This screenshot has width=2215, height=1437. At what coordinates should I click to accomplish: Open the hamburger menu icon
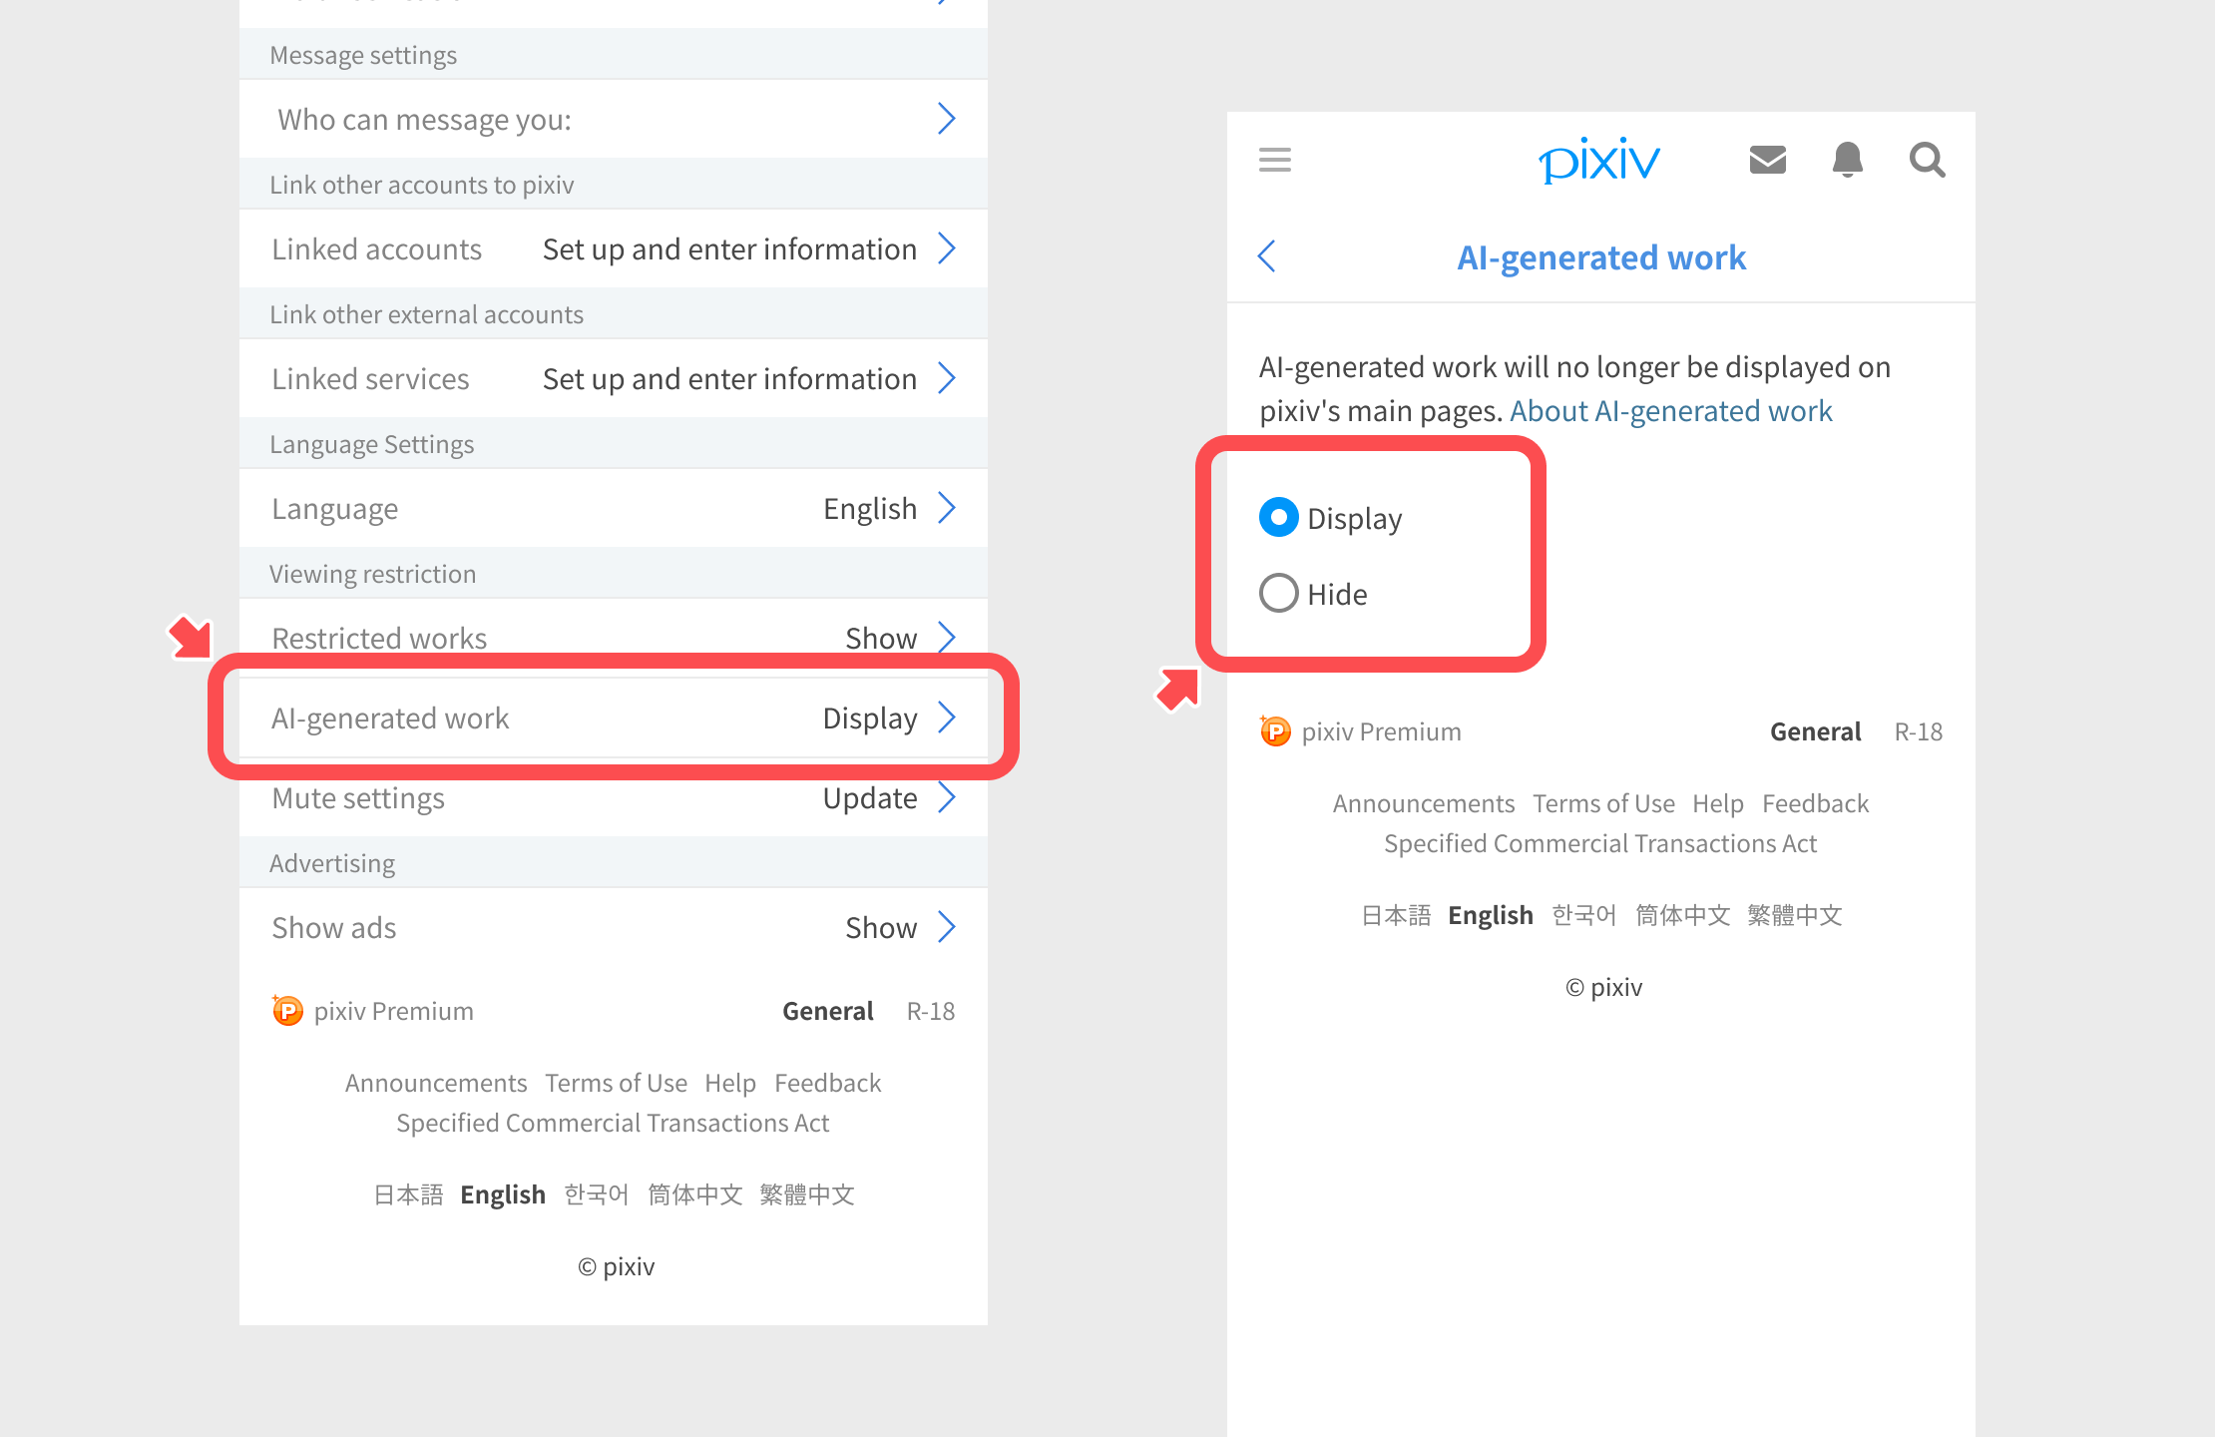coord(1274,160)
